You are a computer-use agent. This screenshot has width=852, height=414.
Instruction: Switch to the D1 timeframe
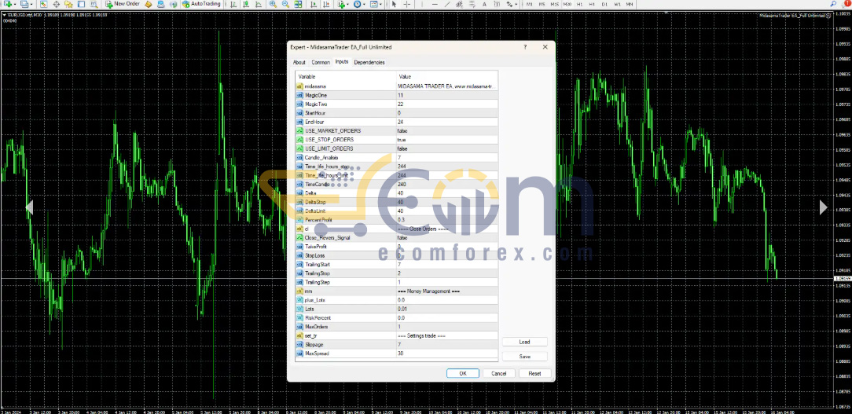pos(604,5)
